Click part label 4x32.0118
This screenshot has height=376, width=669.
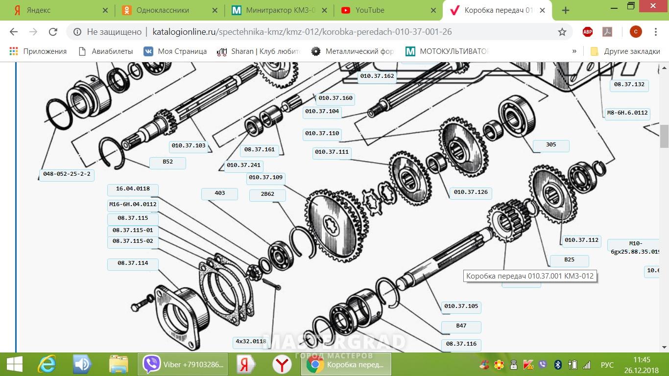point(251,342)
